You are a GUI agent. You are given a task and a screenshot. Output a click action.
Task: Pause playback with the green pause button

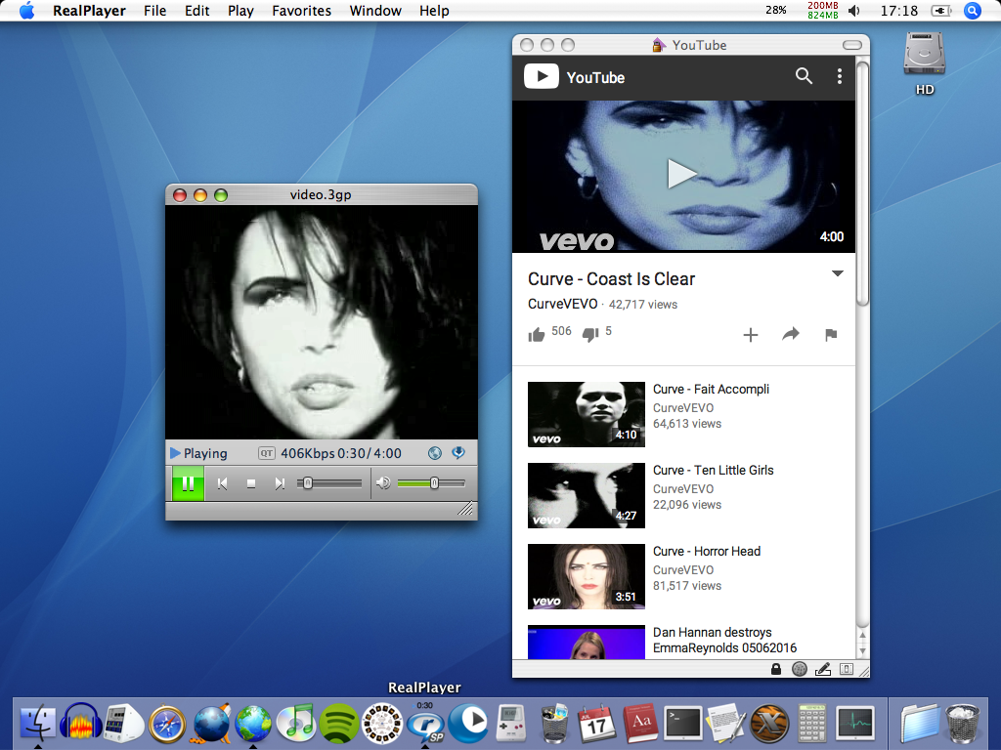pos(188,483)
